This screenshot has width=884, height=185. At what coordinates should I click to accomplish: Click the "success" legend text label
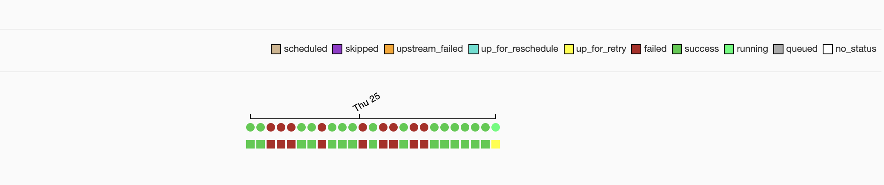point(701,49)
